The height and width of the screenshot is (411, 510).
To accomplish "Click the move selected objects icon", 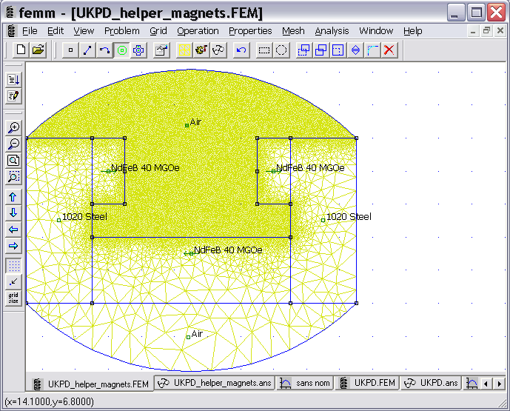I will pyautogui.click(x=303, y=50).
